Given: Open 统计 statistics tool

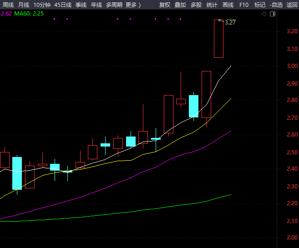Looking at the screenshot, I should point(212,5).
